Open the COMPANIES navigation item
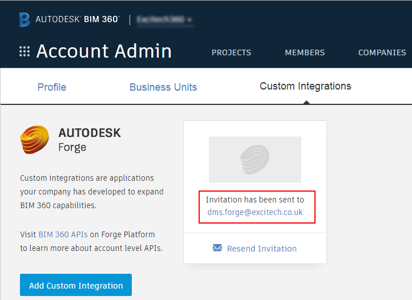 coord(382,52)
